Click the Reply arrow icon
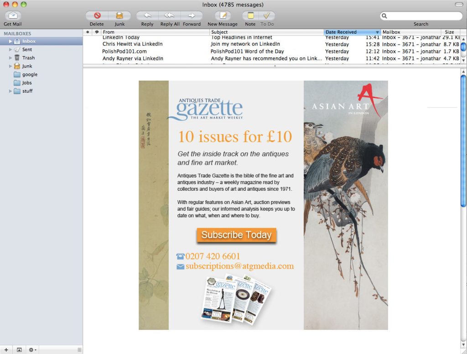467x354 pixels. (147, 16)
